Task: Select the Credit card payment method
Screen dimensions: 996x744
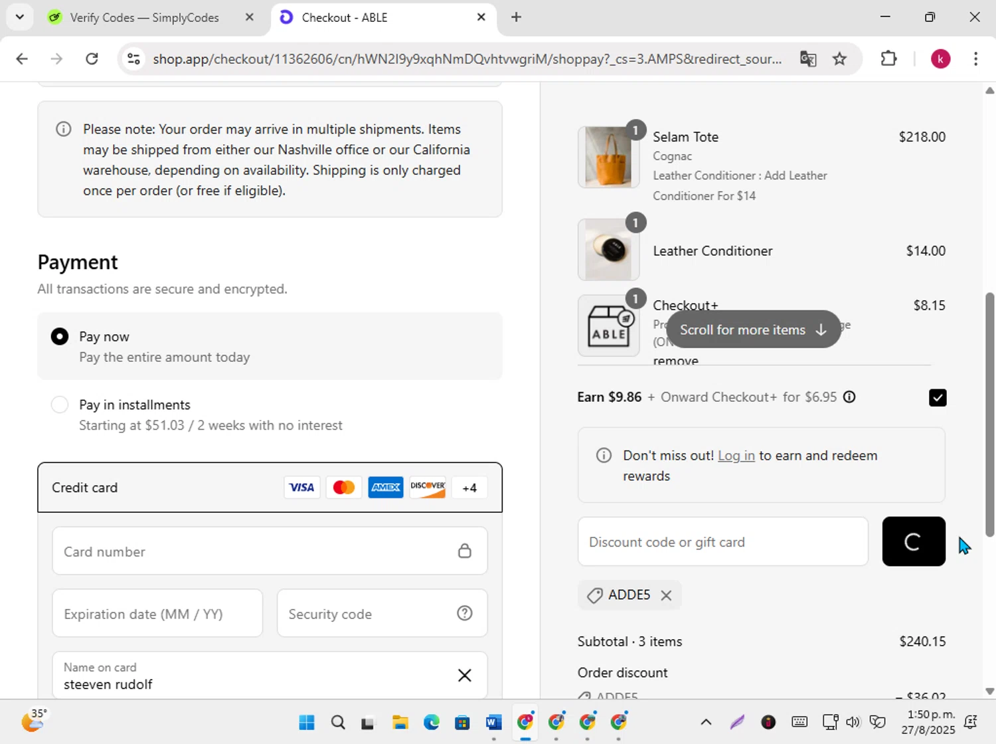Action: tap(270, 488)
